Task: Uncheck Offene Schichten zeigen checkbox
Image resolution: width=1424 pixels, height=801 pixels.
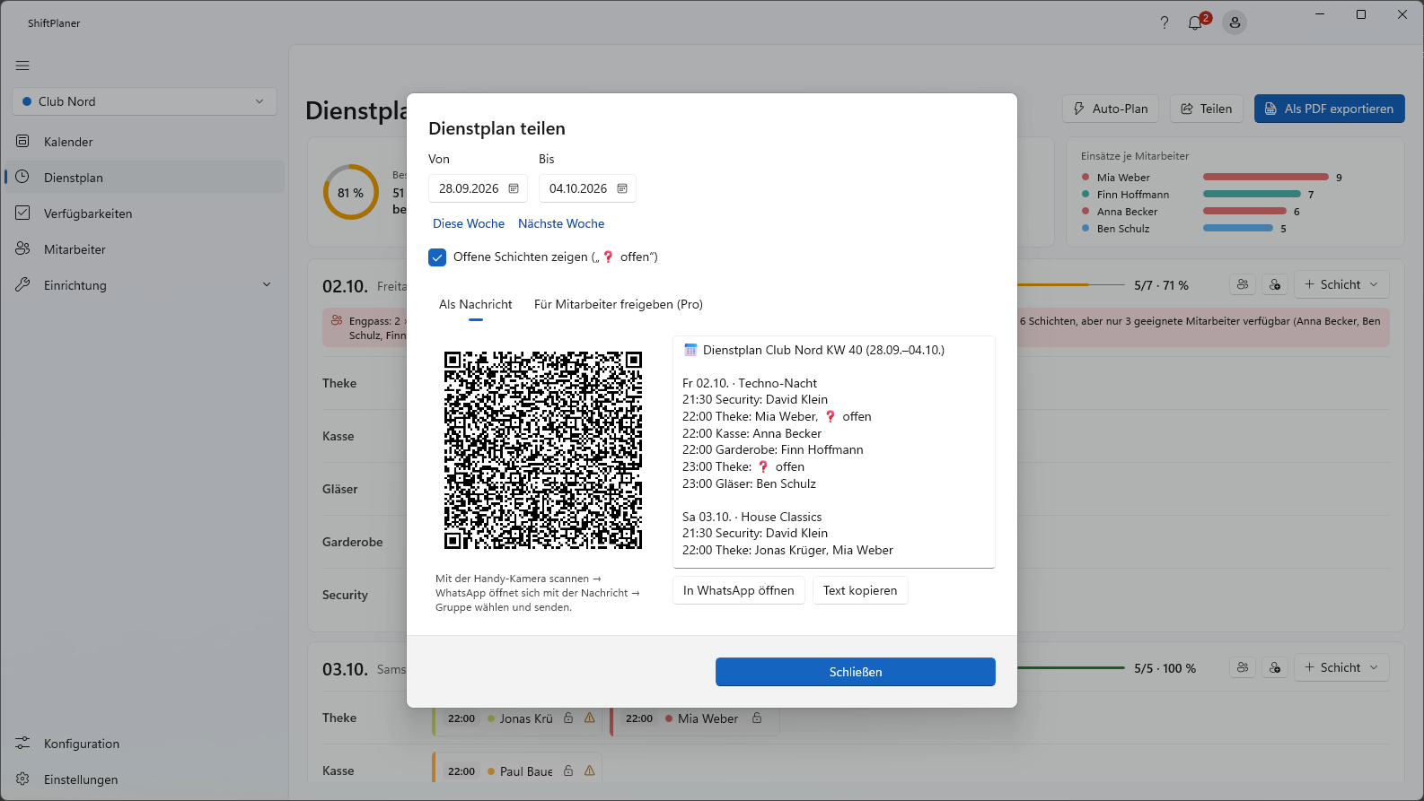Action: pyautogui.click(x=437, y=257)
